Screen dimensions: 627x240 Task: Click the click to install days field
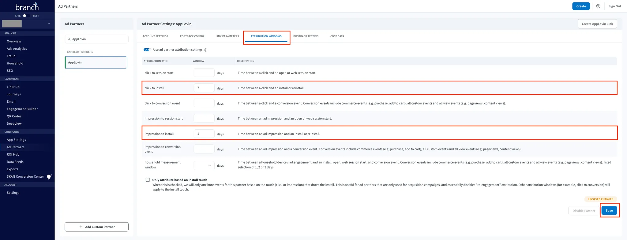pos(204,88)
